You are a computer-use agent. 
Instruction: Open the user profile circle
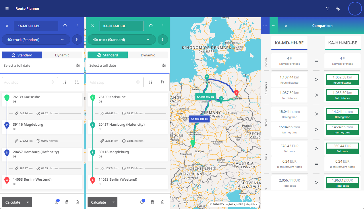pyautogui.click(x=355, y=9)
